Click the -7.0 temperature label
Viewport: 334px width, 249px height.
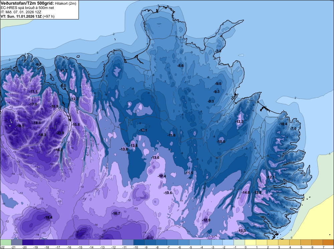point(293,128)
